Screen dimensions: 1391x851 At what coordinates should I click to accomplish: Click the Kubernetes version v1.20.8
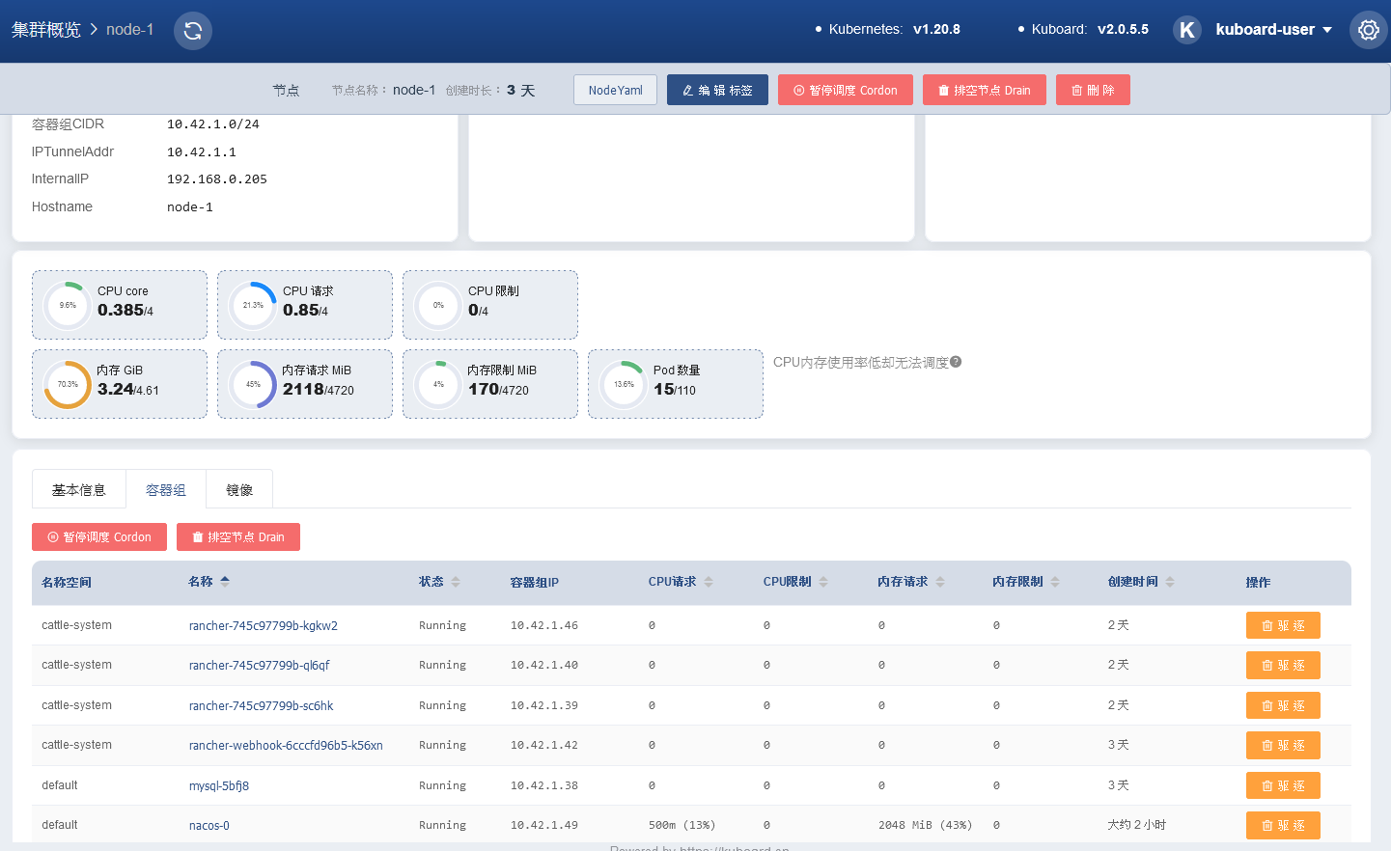(x=936, y=29)
